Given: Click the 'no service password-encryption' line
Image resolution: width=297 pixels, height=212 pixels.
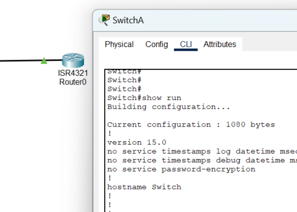Looking at the screenshot, I should point(181,169).
